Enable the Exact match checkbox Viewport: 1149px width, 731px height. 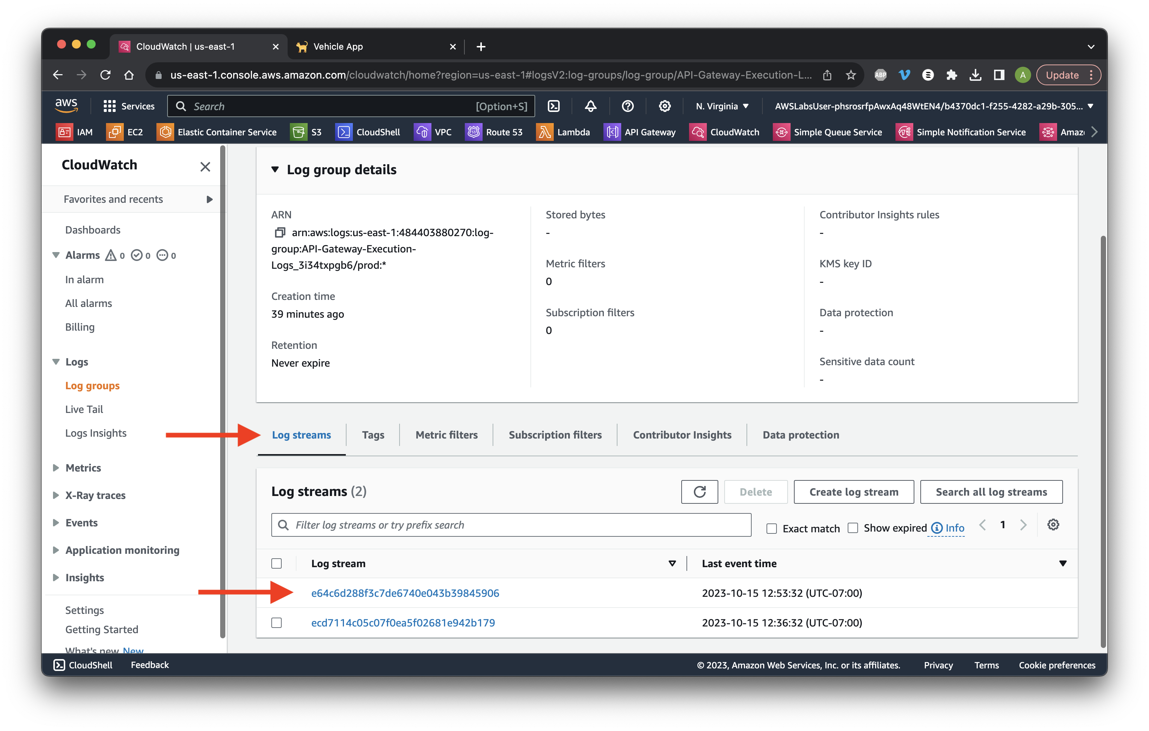(771, 528)
